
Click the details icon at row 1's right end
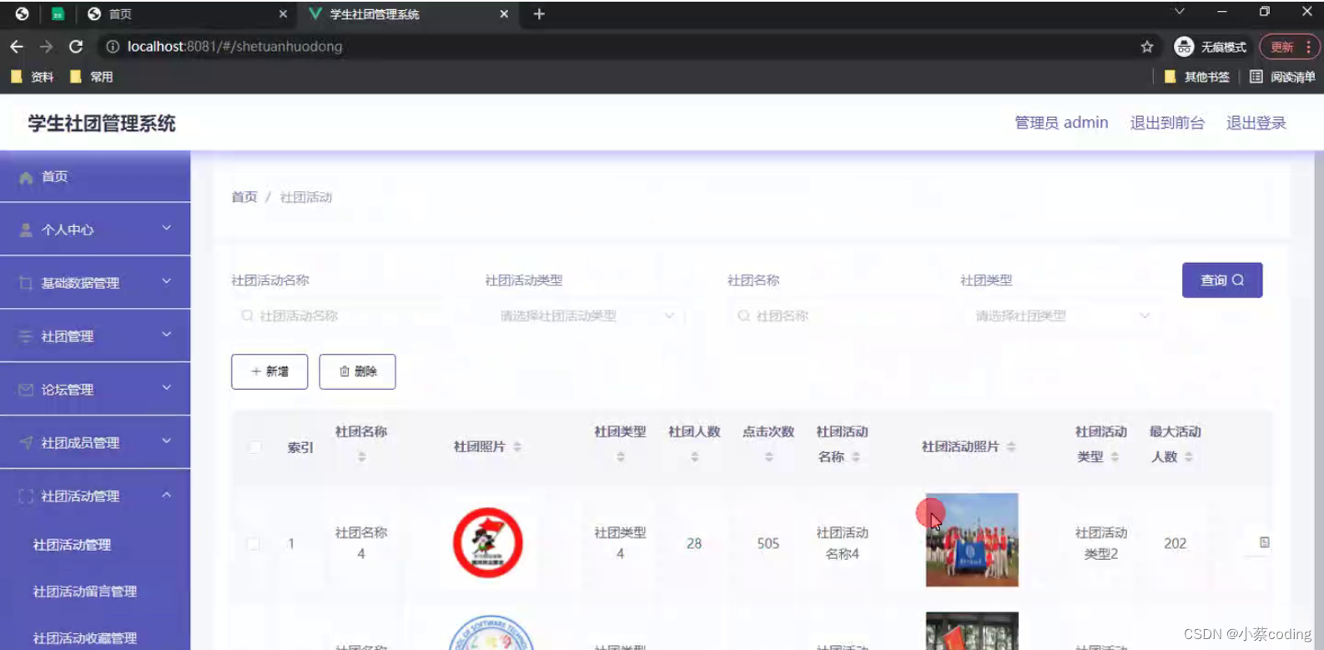tap(1264, 542)
